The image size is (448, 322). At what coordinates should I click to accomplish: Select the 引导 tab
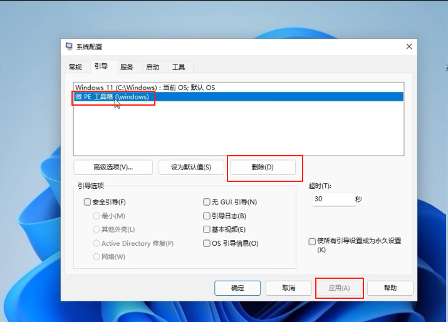pyautogui.click(x=101, y=66)
